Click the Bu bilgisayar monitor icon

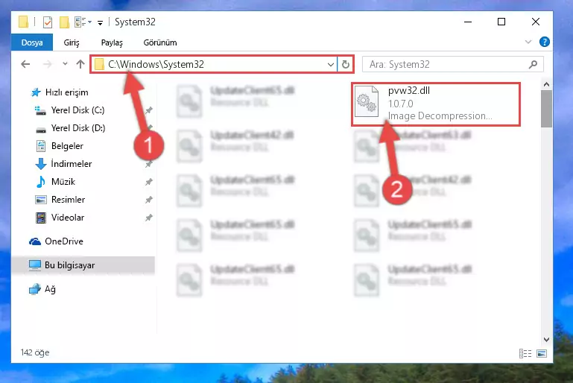pos(35,265)
